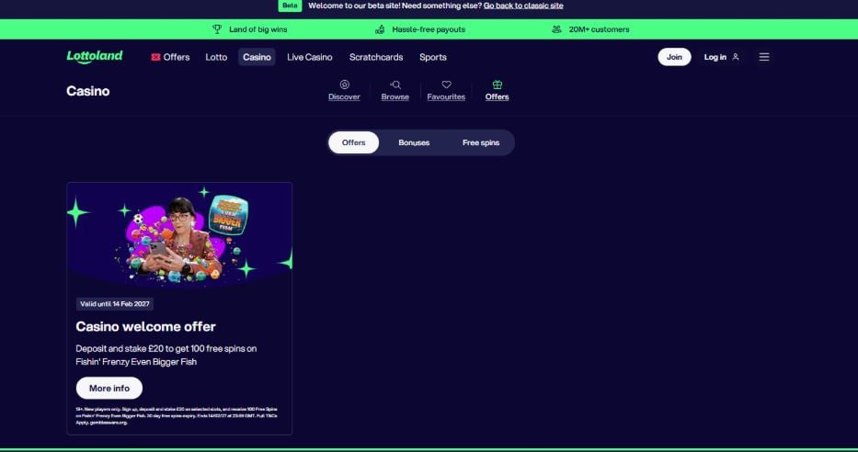Click the Browse magnifier icon
Screen dimensions: 858x452
tap(395, 85)
